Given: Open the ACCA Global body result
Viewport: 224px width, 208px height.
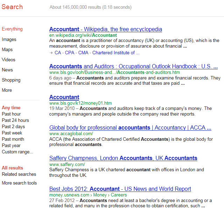Looking at the screenshot, I should pos(130,128).
